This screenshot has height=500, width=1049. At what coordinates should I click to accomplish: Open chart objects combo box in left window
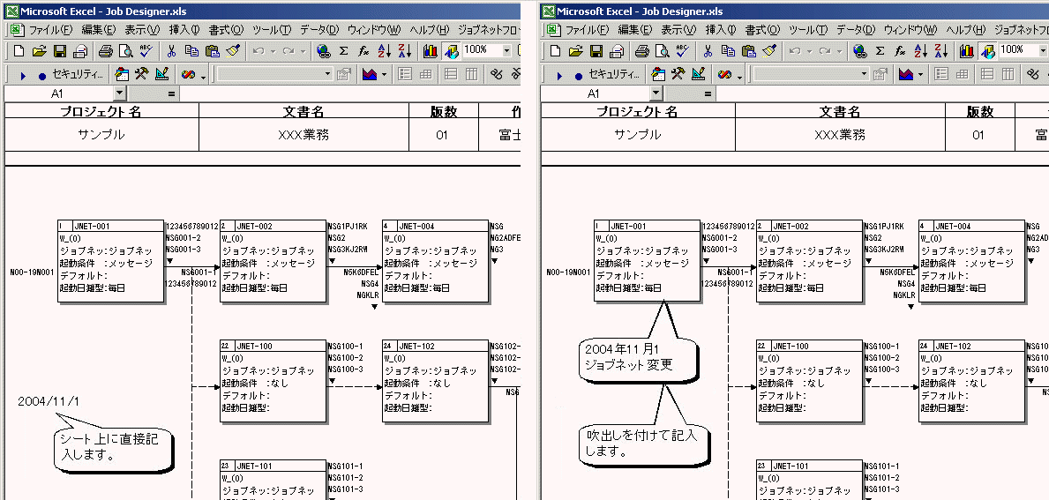pos(275,74)
